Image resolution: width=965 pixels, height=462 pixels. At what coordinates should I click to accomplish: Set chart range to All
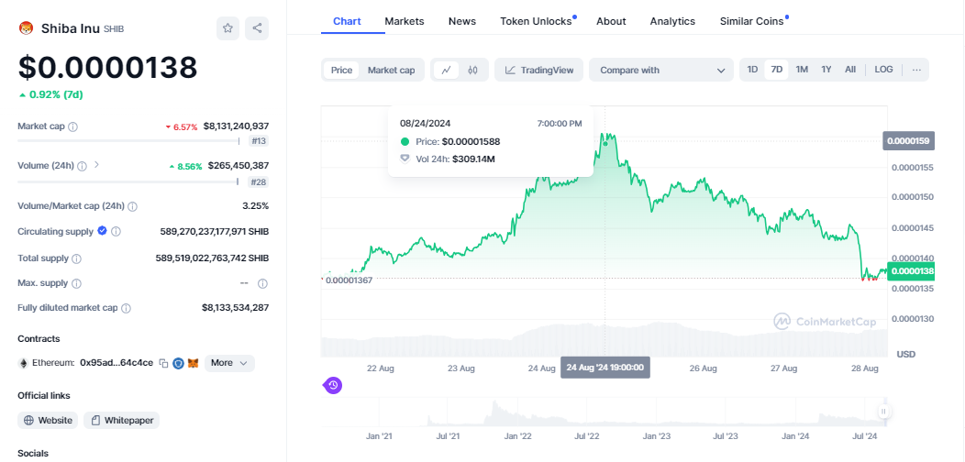click(x=850, y=70)
